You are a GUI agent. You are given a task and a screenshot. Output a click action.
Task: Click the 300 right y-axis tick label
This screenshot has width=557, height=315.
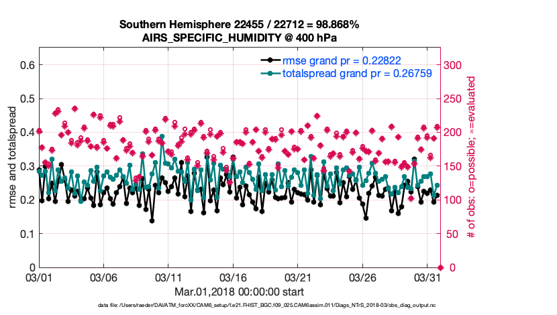(454, 65)
